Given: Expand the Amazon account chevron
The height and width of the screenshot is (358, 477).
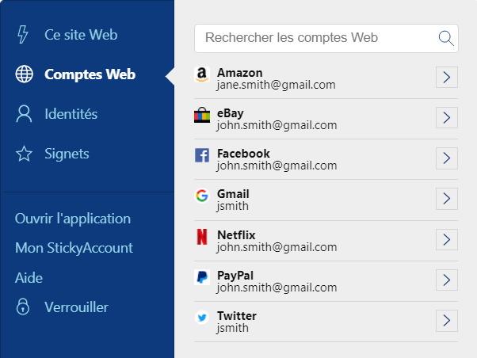Looking at the screenshot, I should point(447,78).
